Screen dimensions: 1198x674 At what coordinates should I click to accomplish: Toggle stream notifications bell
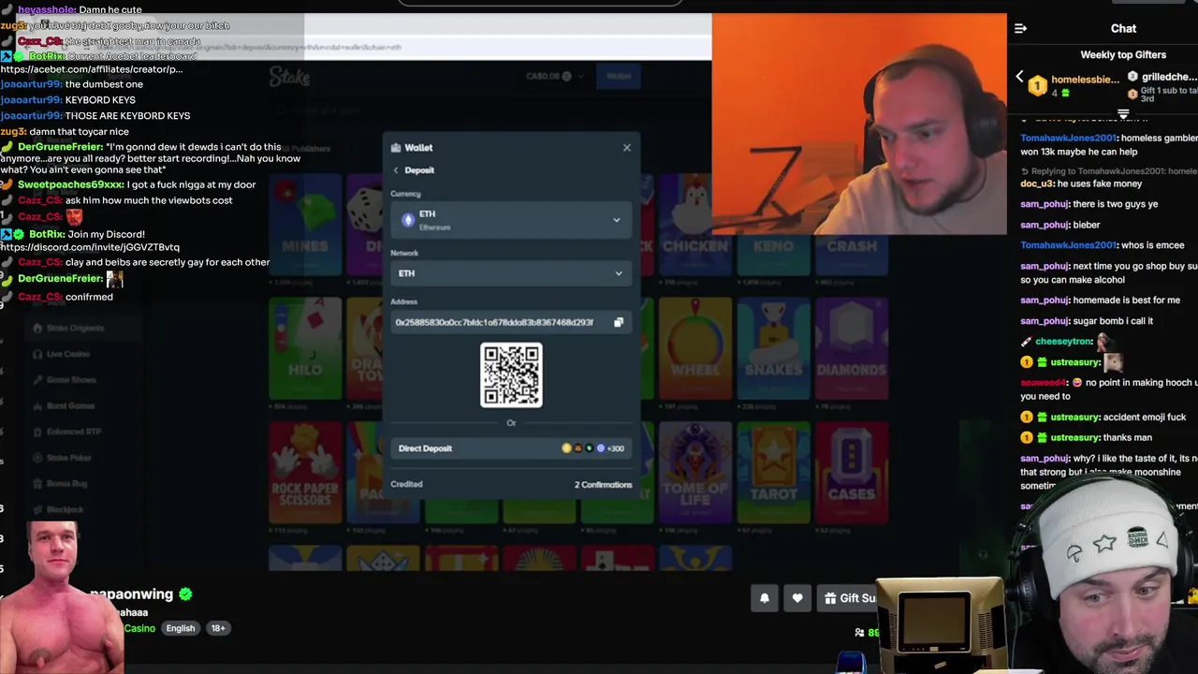765,598
